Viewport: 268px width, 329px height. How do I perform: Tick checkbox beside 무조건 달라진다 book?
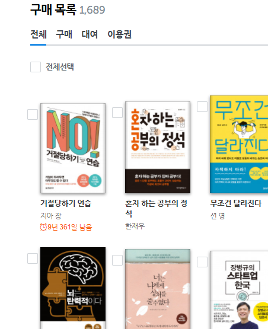(202, 107)
